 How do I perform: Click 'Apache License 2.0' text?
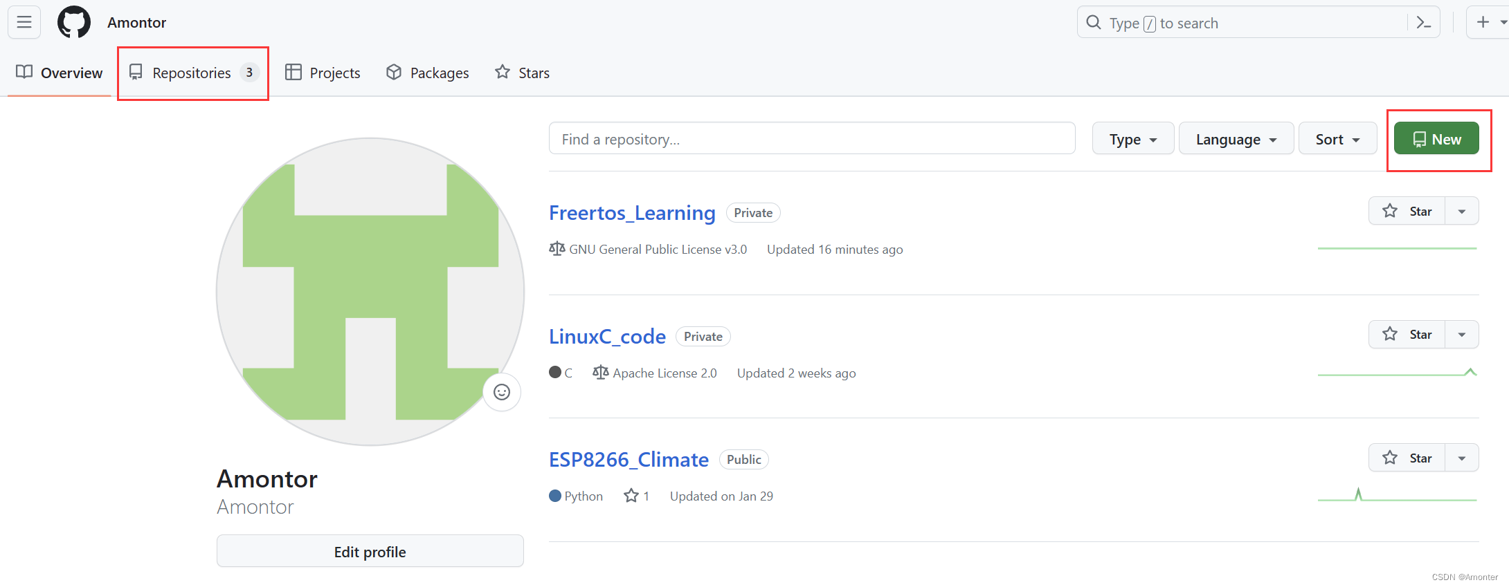tap(665, 373)
